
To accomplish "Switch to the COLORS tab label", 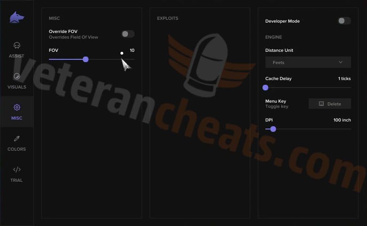I will click(x=16, y=149).
